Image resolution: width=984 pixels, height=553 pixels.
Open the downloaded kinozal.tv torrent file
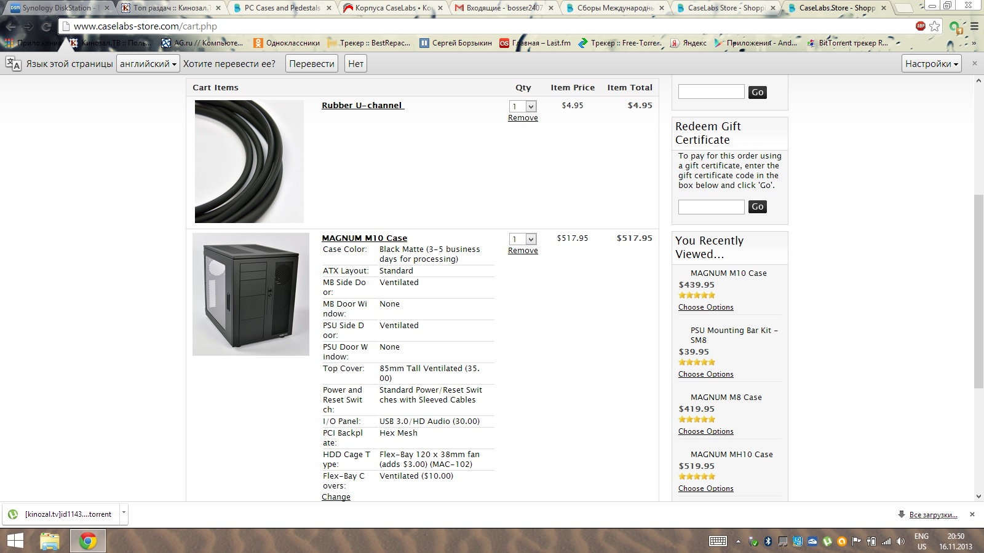61,514
